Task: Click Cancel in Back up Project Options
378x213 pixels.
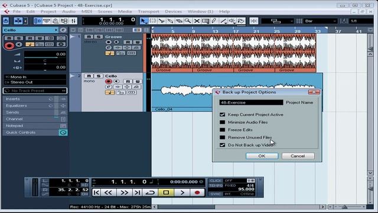Action: (x=298, y=156)
